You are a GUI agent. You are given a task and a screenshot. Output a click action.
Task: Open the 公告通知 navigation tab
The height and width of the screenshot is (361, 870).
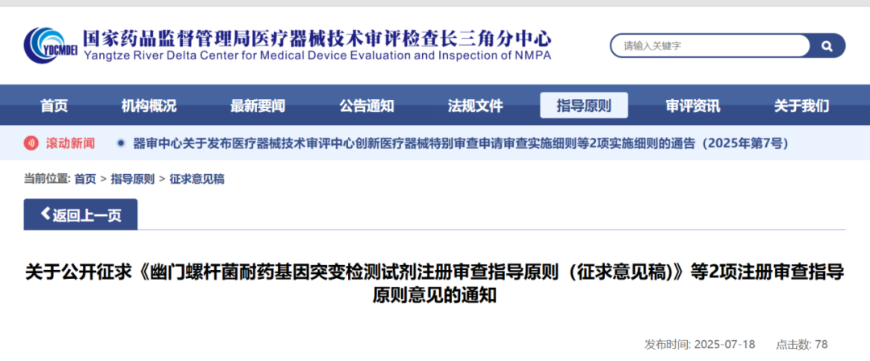pos(367,106)
